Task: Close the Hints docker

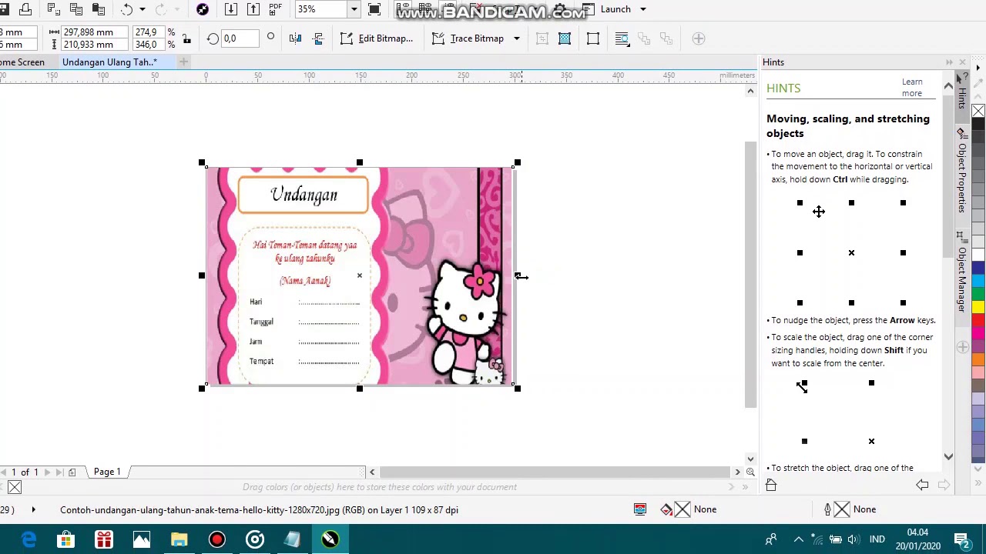Action: [962, 62]
